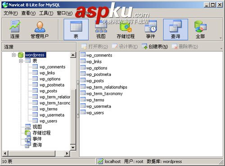Expand main toolbar overflow arrow
This screenshot has height=166, width=225.
tap(220, 38)
